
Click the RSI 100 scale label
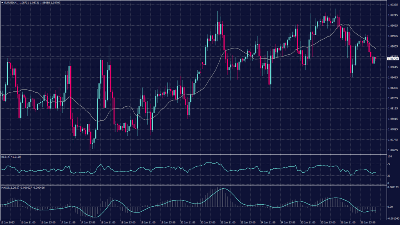[x=389, y=157]
